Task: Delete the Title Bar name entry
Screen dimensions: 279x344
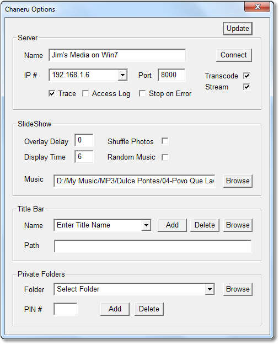Action: (205, 225)
